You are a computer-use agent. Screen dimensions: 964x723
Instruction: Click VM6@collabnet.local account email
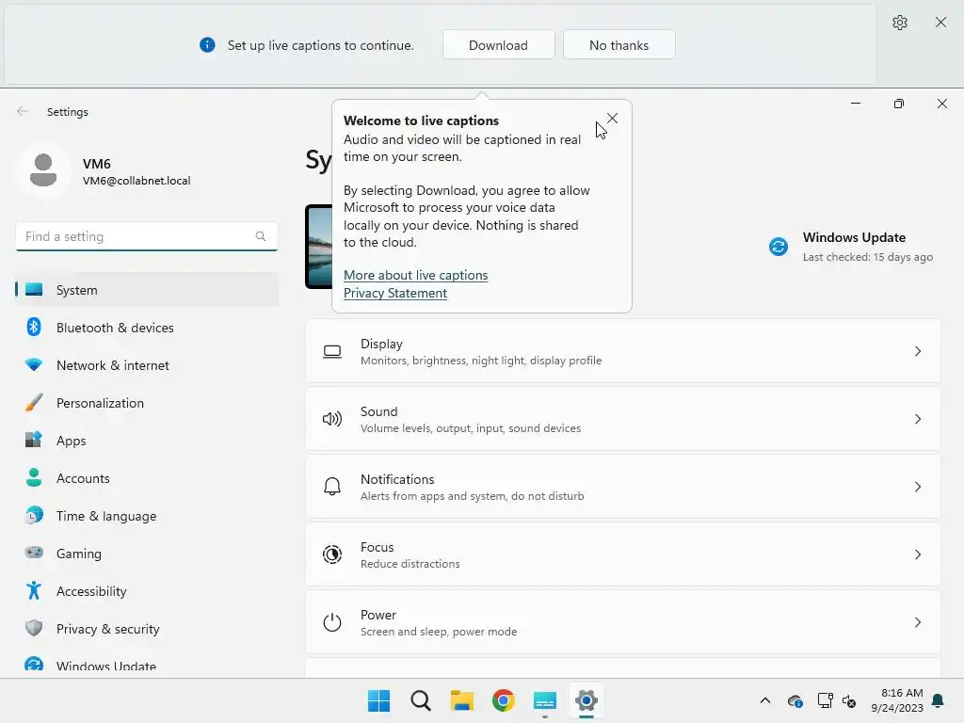(x=137, y=181)
